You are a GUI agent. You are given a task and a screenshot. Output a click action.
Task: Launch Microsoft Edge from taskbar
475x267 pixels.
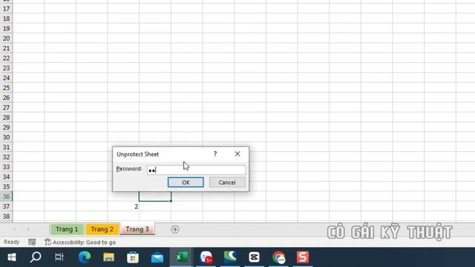pos(85,257)
